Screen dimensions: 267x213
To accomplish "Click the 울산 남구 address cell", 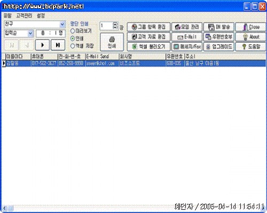I will 225,63.
